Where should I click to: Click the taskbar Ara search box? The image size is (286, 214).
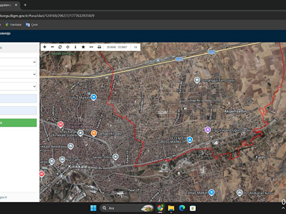coord(127,208)
